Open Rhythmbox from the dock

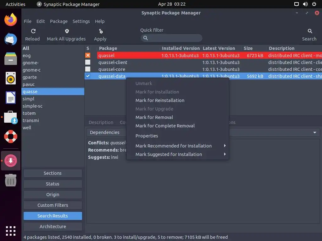[11, 78]
